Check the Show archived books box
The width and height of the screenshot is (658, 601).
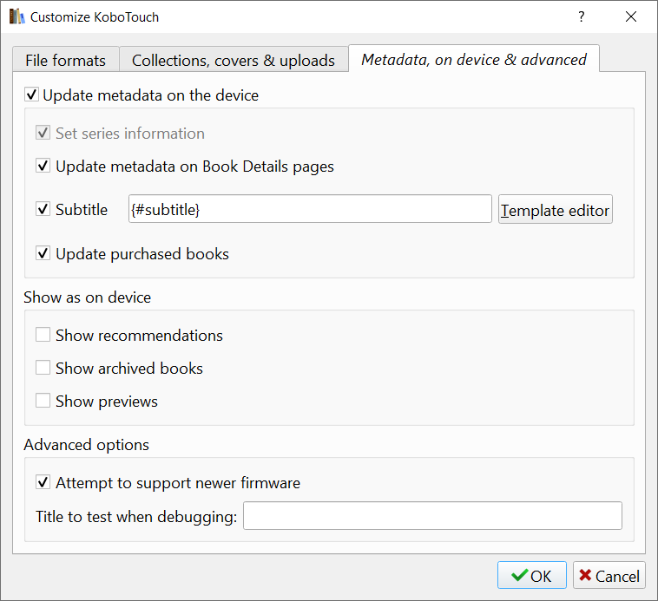(43, 369)
